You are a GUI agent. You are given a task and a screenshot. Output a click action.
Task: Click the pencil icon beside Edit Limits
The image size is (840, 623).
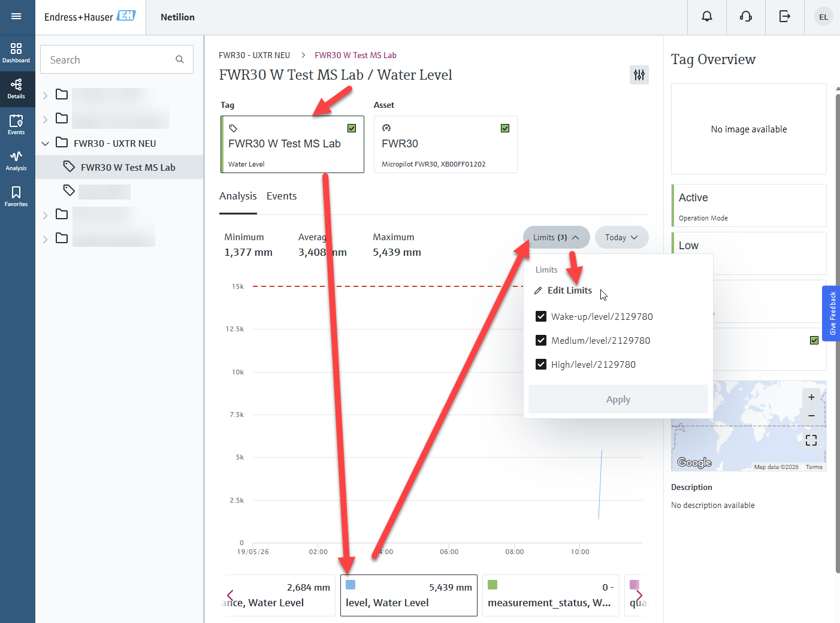click(x=538, y=291)
